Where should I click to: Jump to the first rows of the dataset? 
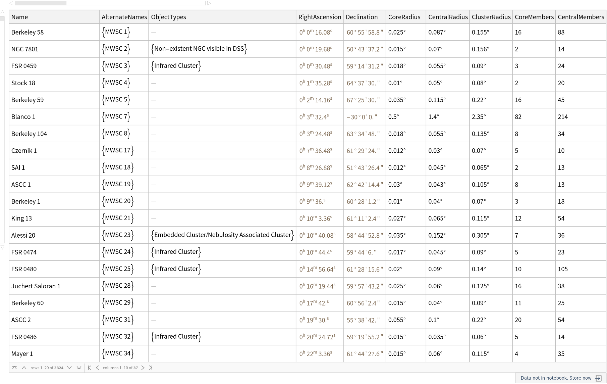click(x=14, y=368)
